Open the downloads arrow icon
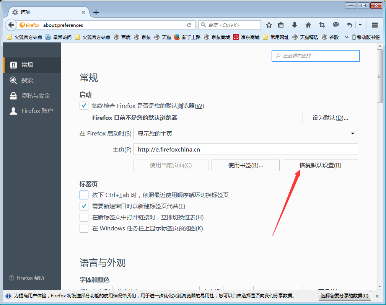Screen dimensions: 386x305 tap(294, 24)
